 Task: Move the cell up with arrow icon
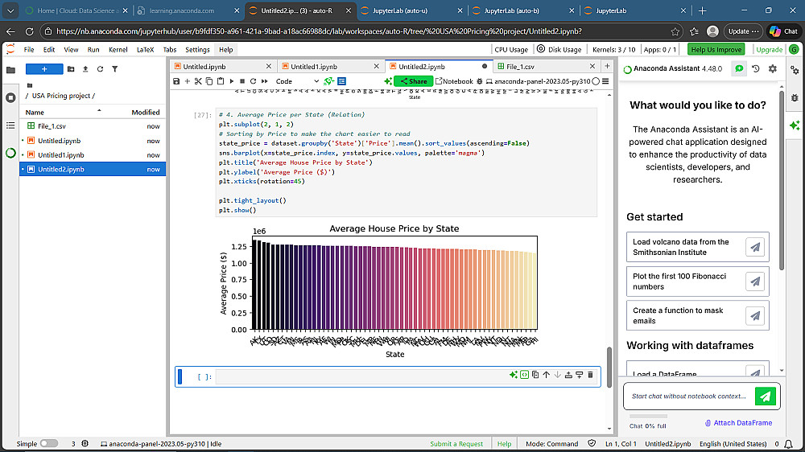tap(546, 375)
